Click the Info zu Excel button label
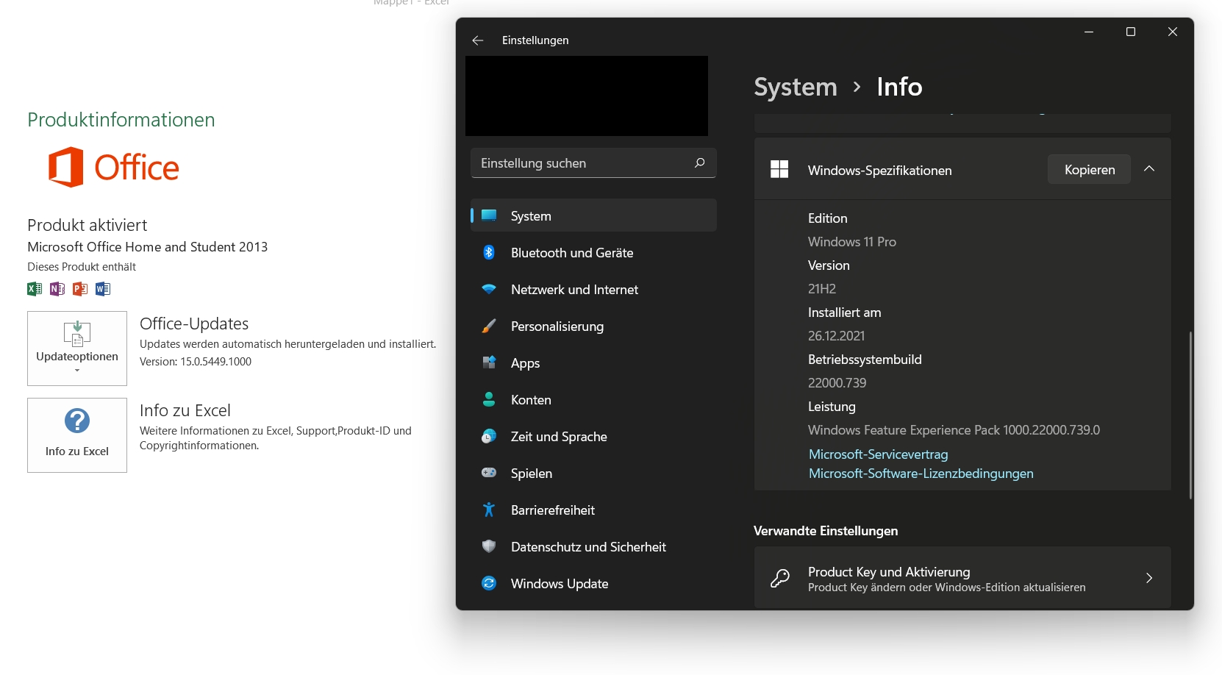This screenshot has width=1222, height=675. [77, 451]
